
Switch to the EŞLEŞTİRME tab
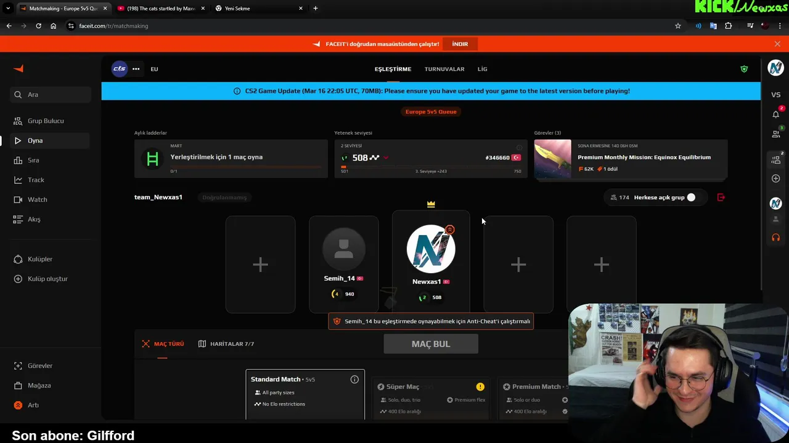[393, 69]
